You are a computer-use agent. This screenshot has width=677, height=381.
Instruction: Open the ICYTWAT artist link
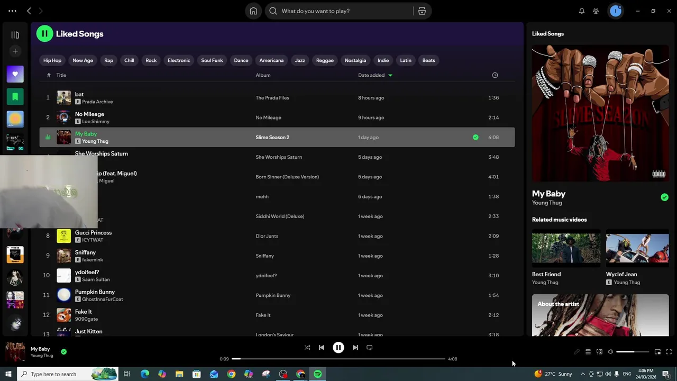pos(93,240)
